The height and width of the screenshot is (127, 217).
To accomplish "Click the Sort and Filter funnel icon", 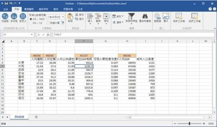I will 131,16.
